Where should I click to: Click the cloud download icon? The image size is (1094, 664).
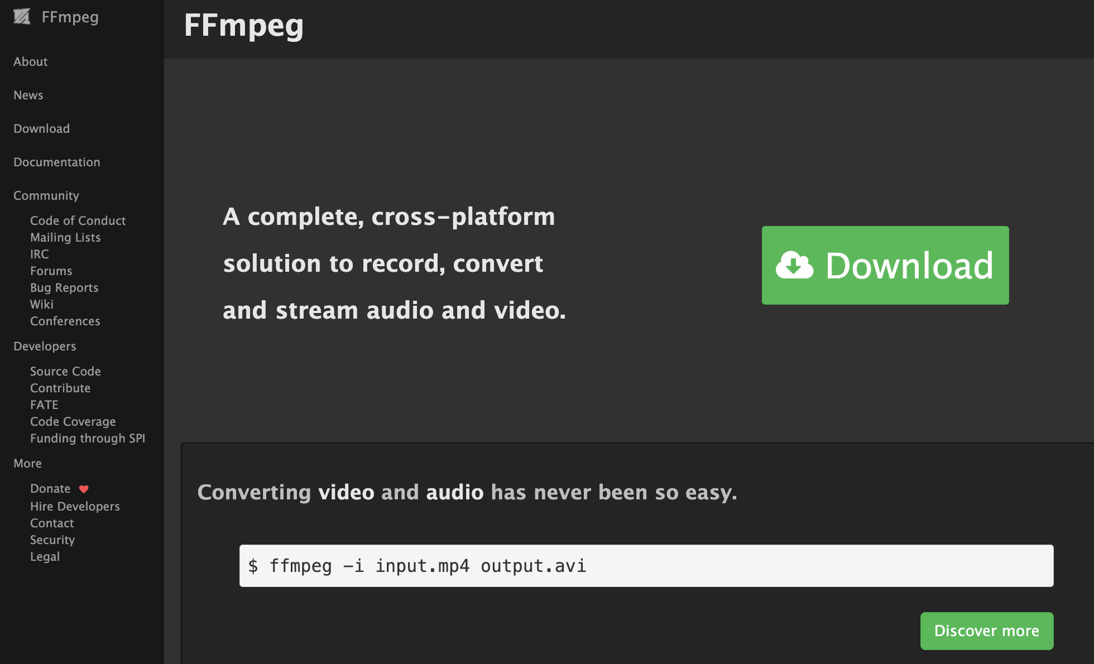point(794,265)
